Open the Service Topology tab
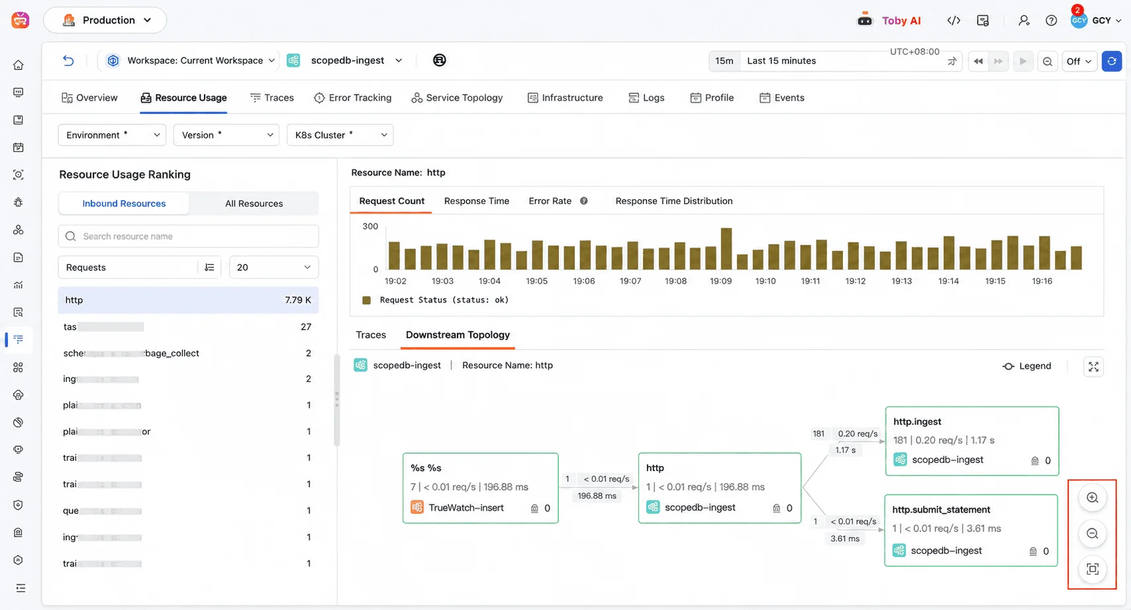The height and width of the screenshot is (610, 1131). click(457, 98)
